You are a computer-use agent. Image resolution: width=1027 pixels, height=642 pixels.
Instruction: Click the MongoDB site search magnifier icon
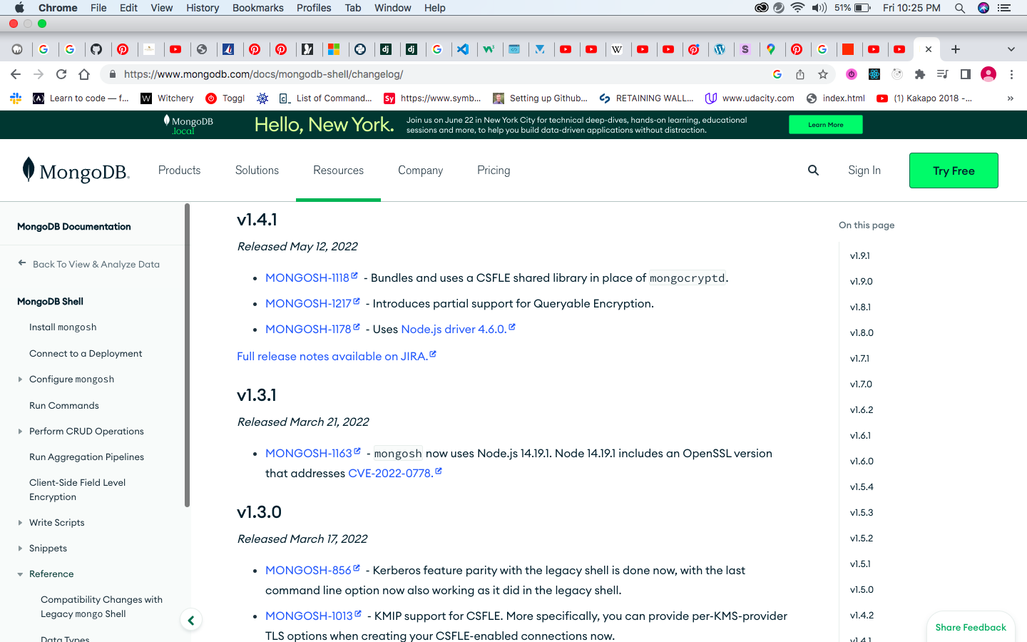click(813, 170)
